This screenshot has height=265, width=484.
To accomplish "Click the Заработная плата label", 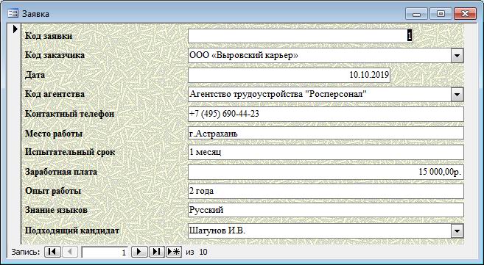I will (x=61, y=172).
